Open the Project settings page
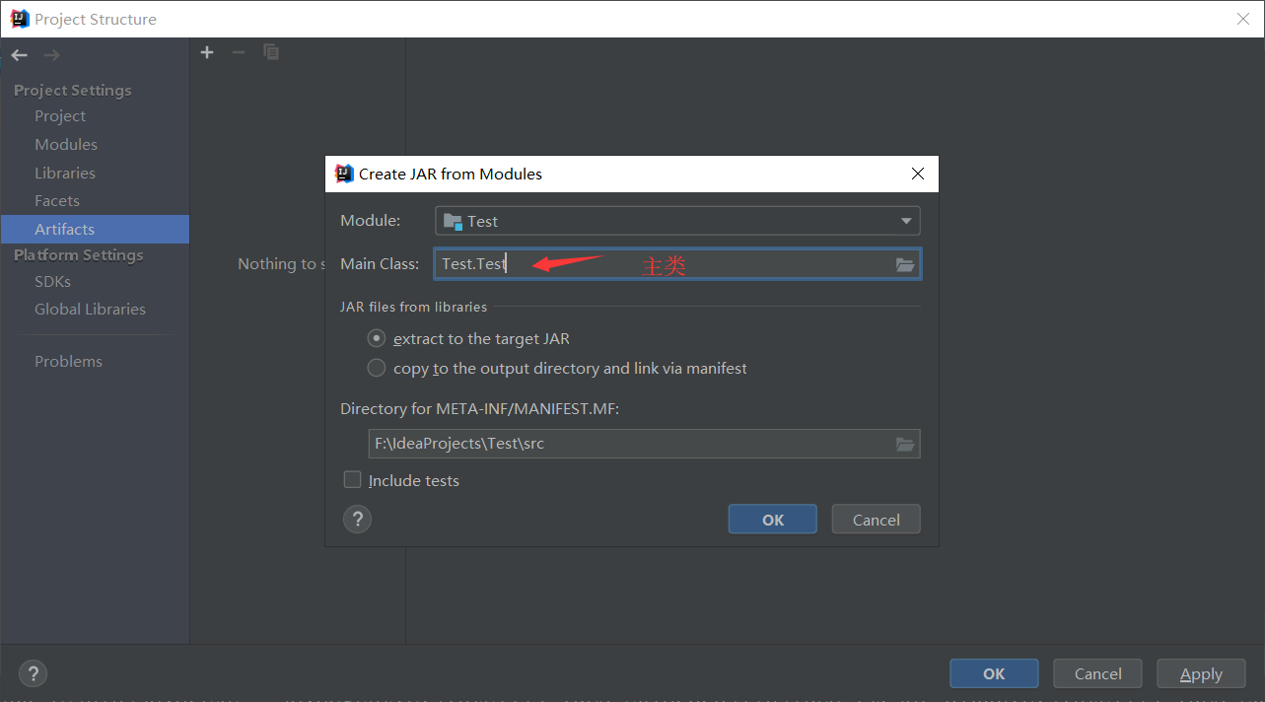 coord(60,115)
